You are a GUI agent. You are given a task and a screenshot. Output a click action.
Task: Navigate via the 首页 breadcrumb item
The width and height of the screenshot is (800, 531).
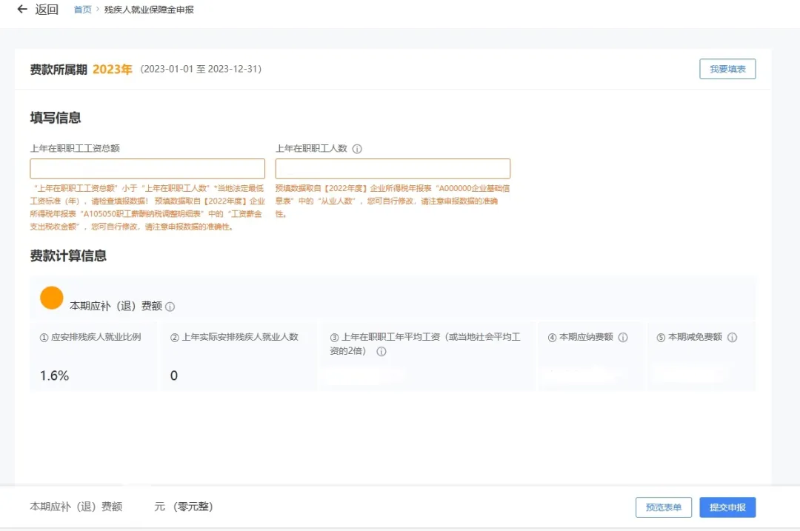pyautogui.click(x=81, y=10)
